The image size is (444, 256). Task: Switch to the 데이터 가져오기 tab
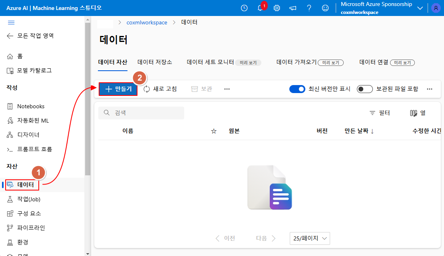(296, 62)
